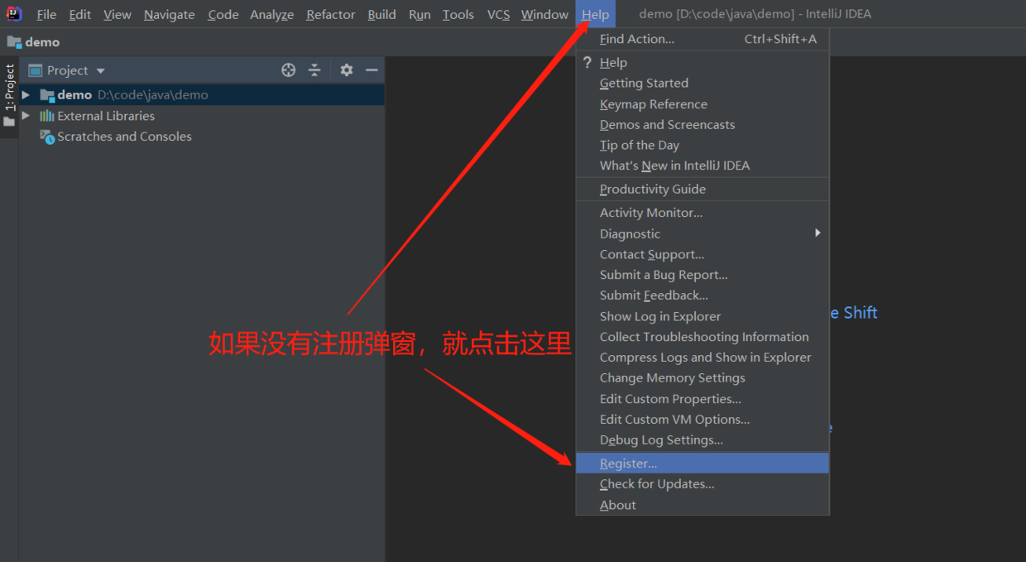
Task: Open the VCS menu
Action: point(498,14)
